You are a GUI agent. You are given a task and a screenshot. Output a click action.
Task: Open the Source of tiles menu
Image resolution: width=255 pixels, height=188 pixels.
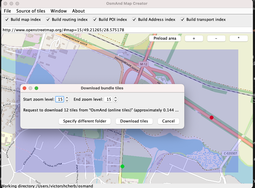click(x=31, y=11)
